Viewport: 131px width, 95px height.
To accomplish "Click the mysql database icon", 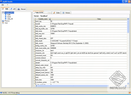I will (6, 17).
